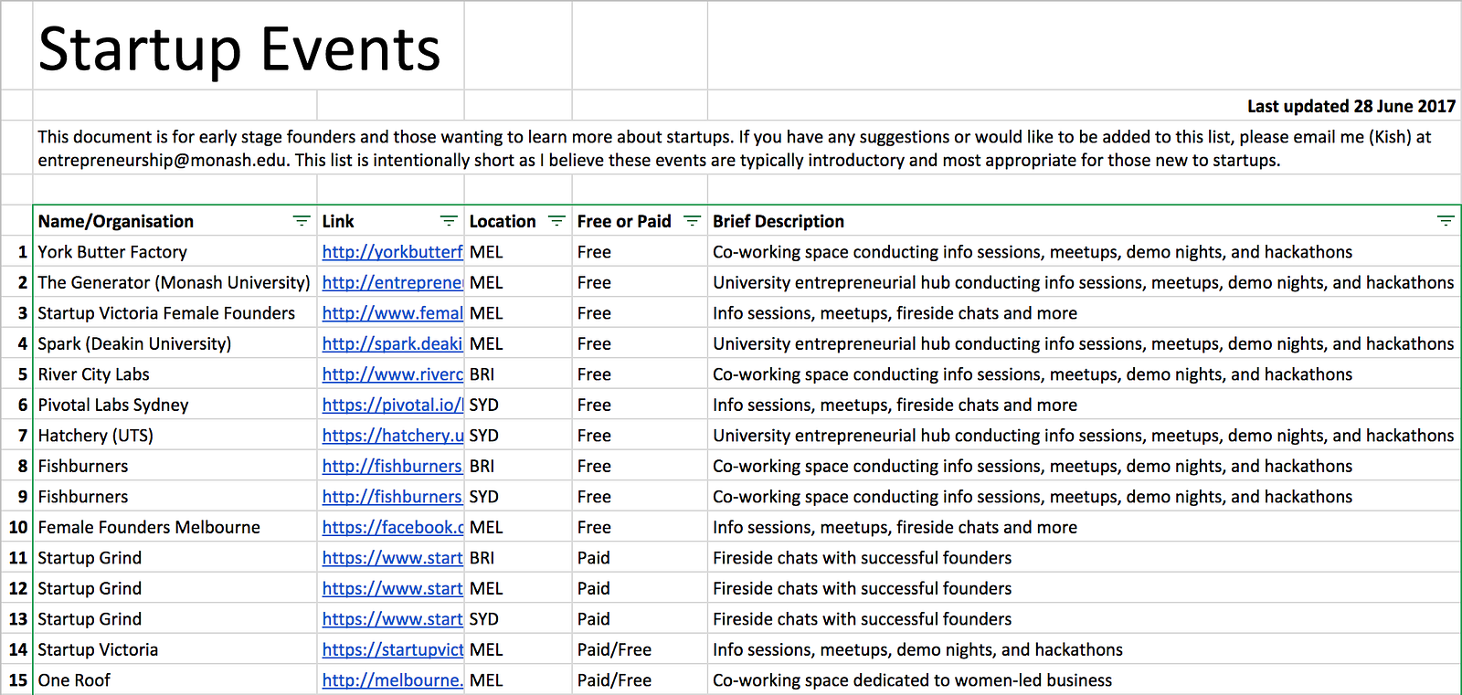Open the Hatchery UTS link
This screenshot has height=695, width=1462.
pyautogui.click(x=392, y=436)
